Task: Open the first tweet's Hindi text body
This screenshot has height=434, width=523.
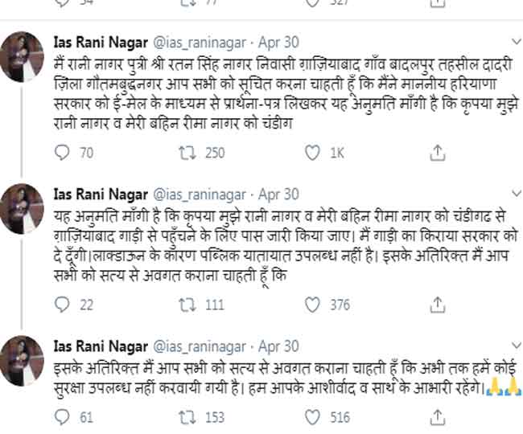Action: 266,92
